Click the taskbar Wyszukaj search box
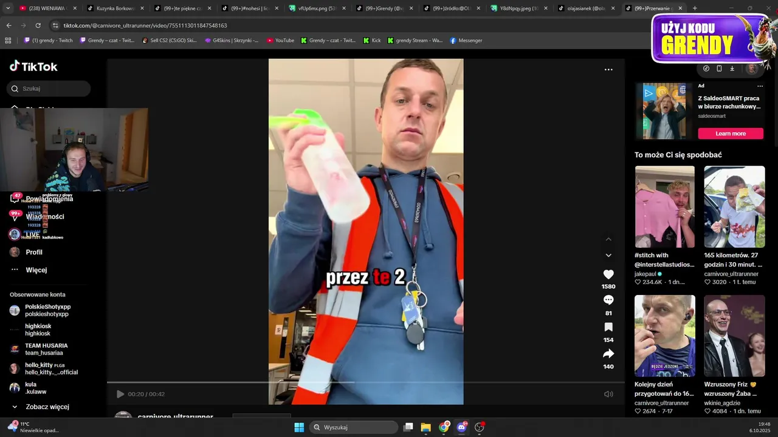Screen dimensions: 778x437 (x=353, y=427)
